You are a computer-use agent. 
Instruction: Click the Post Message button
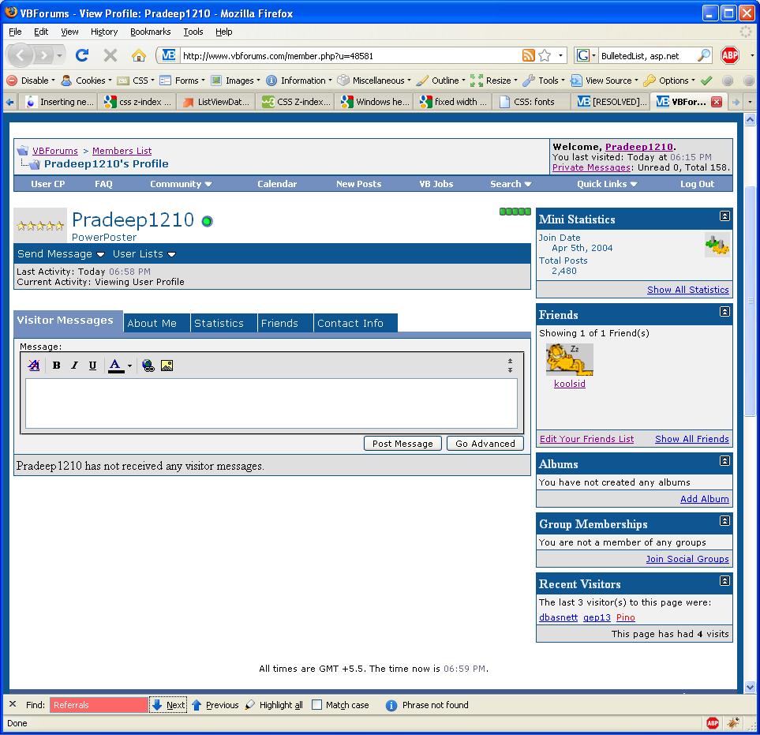coord(402,444)
